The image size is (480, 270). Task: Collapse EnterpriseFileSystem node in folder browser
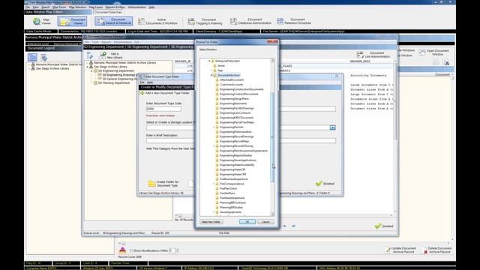210,61
